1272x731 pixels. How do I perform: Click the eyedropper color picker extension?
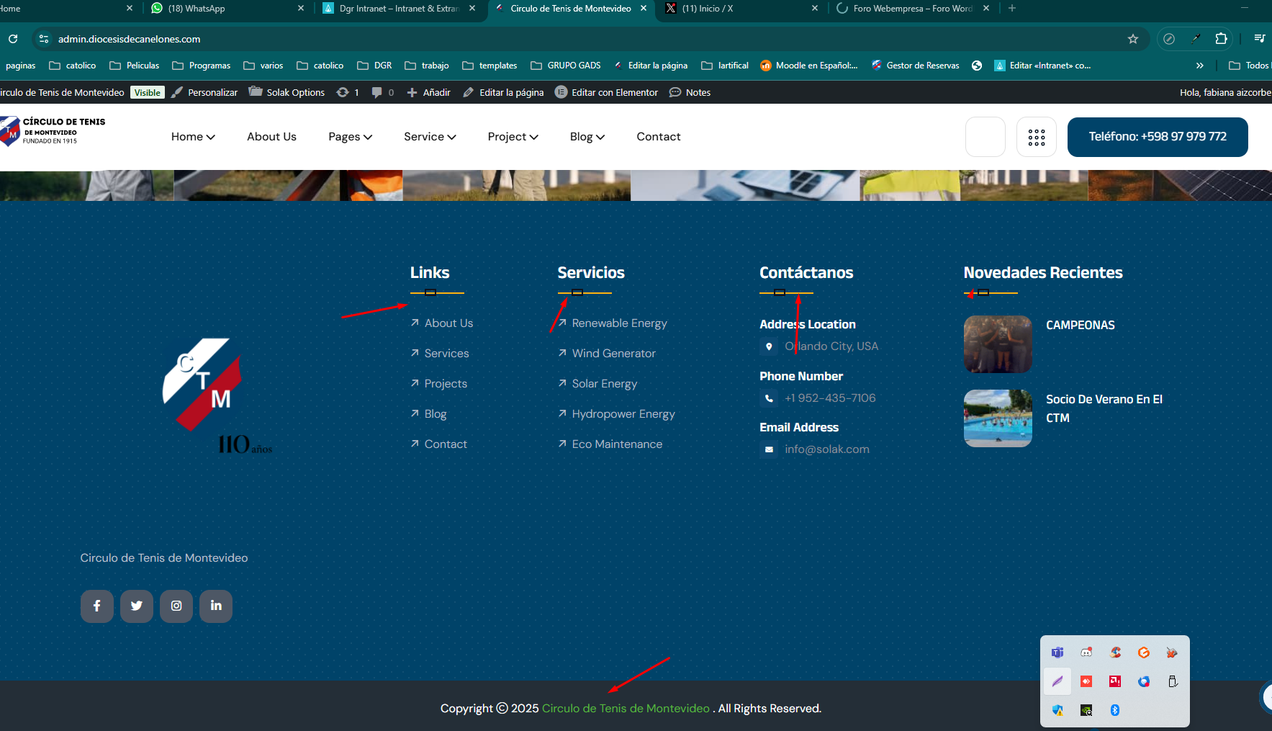click(1196, 39)
